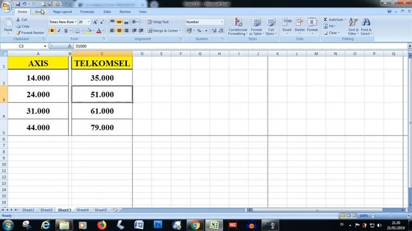Toggle Bold formatting
The width and height of the screenshot is (412, 231).
(52, 31)
